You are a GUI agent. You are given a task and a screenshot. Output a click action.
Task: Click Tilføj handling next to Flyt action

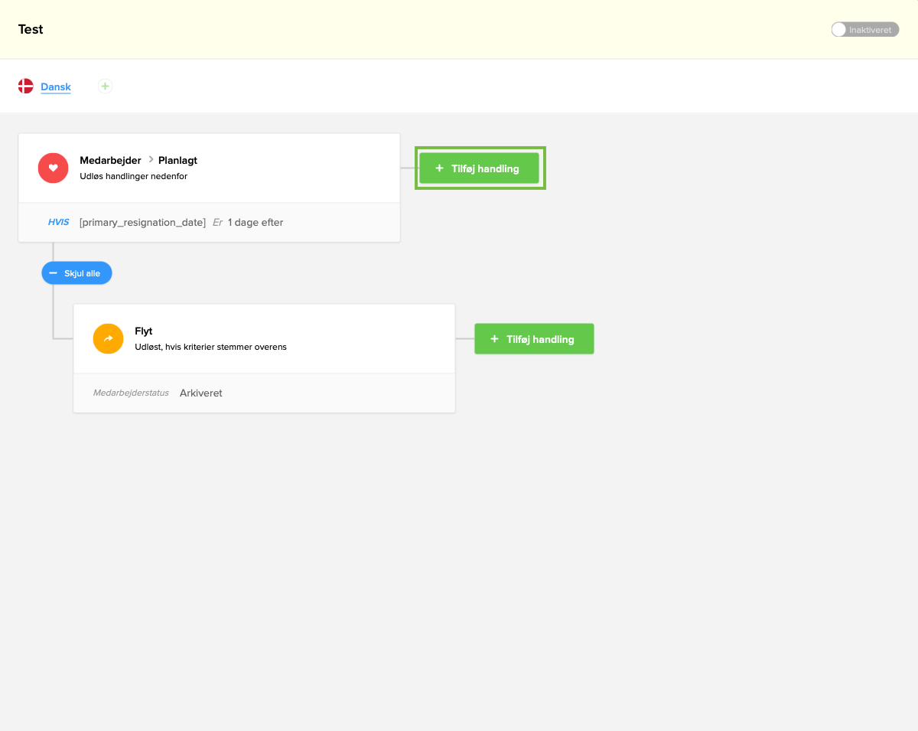coord(534,339)
